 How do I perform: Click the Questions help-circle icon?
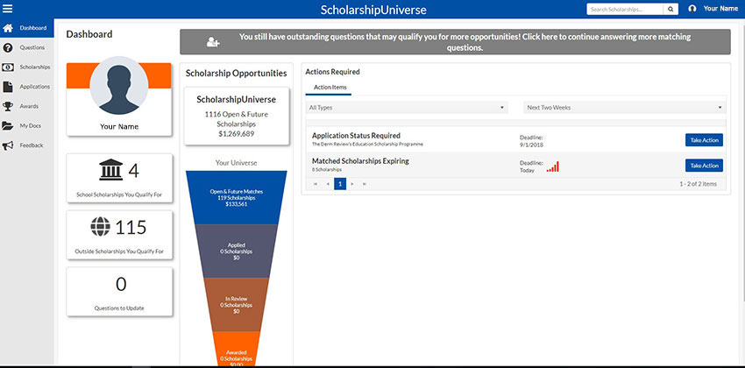point(8,47)
